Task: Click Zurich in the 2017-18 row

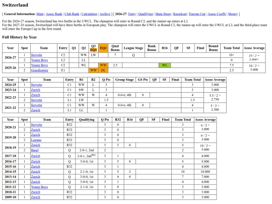Action: (36, 156)
